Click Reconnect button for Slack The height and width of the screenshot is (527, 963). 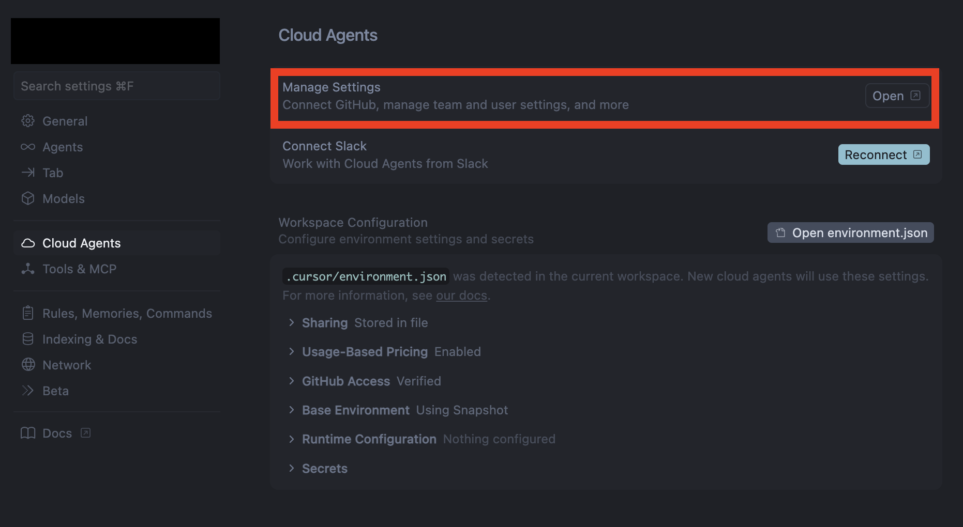point(883,155)
